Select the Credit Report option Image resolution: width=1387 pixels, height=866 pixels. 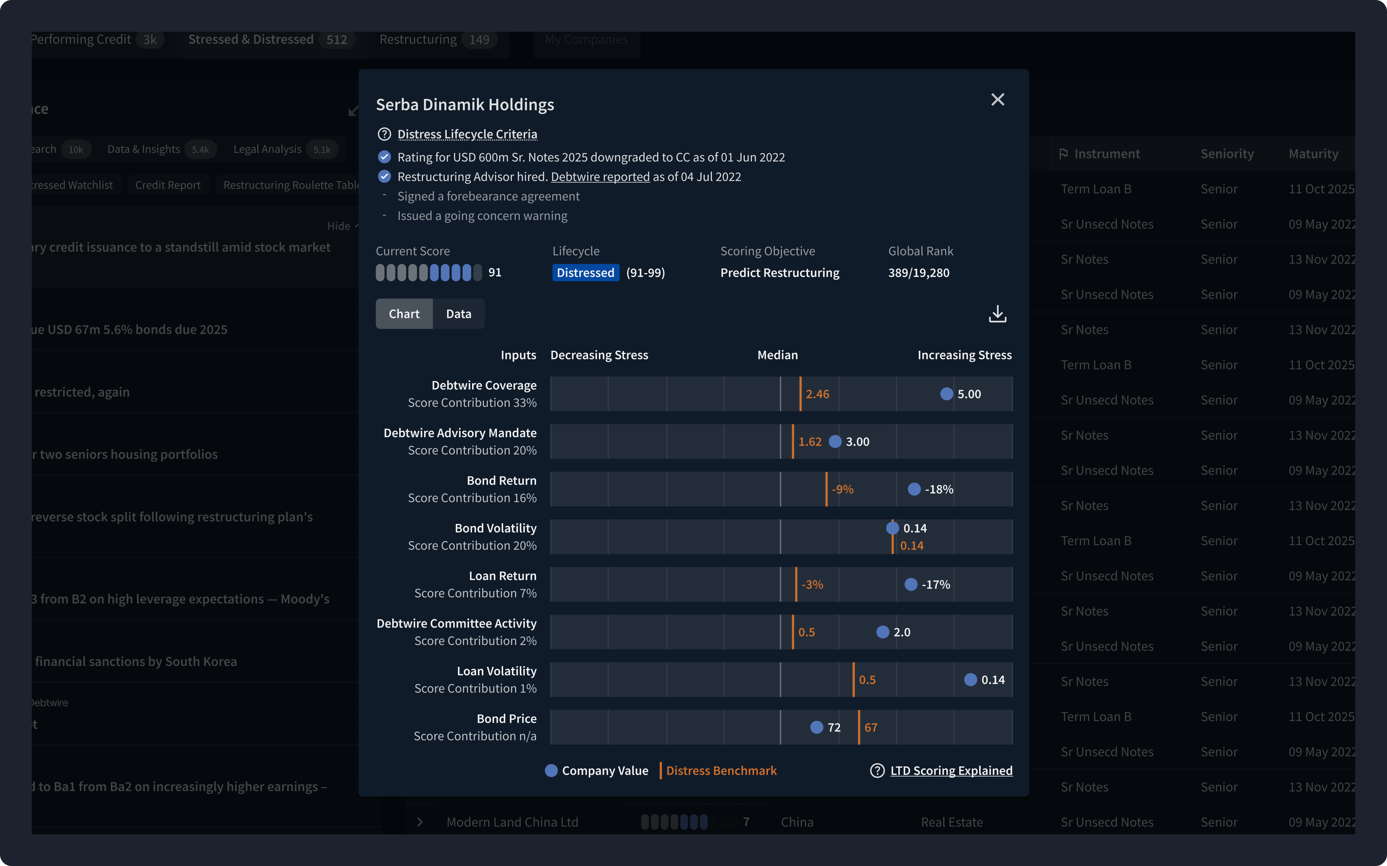pos(168,184)
